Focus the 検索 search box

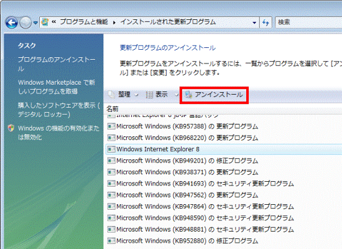(x=309, y=22)
